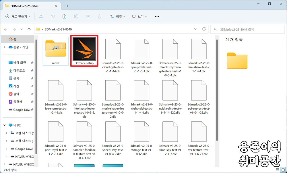The width and height of the screenshot is (287, 173).
Task: Refresh the current folder view
Action: click(204, 29)
